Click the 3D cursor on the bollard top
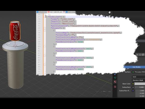 point(15,45)
